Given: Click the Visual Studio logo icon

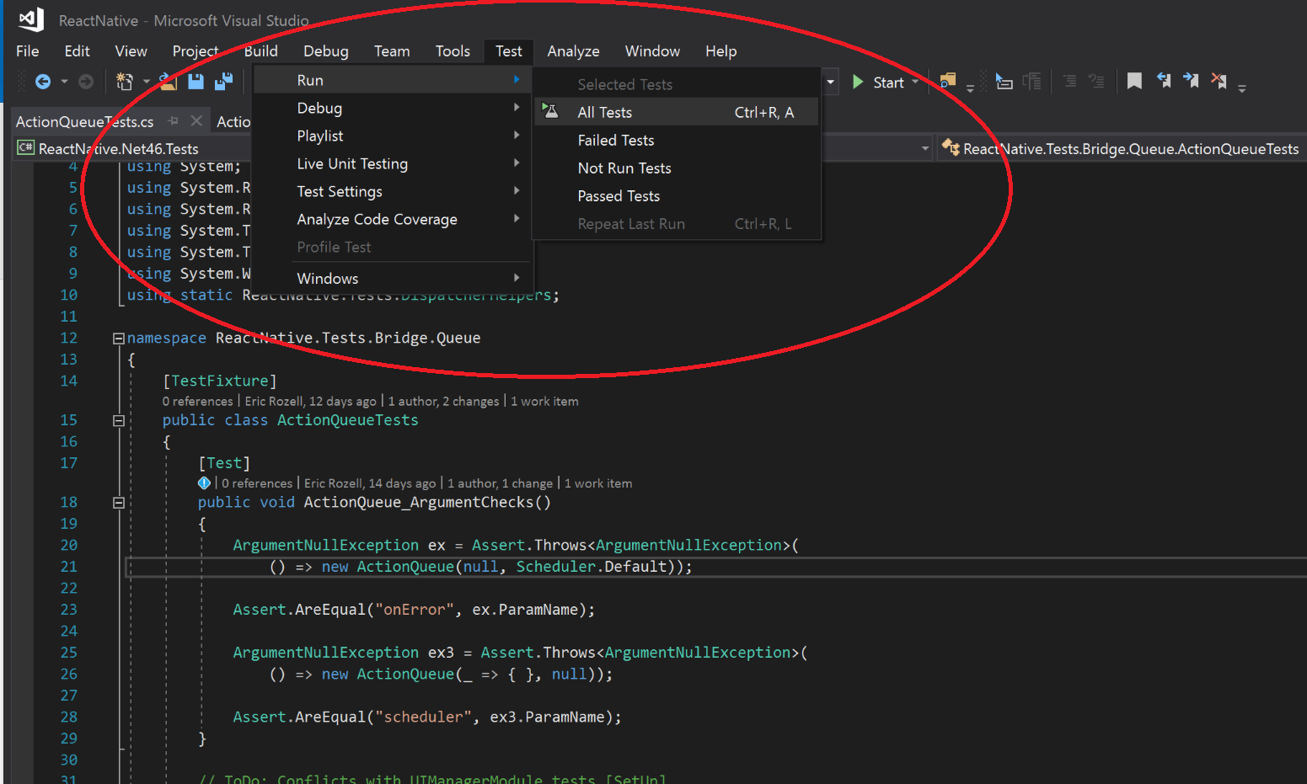Looking at the screenshot, I should click(31, 19).
